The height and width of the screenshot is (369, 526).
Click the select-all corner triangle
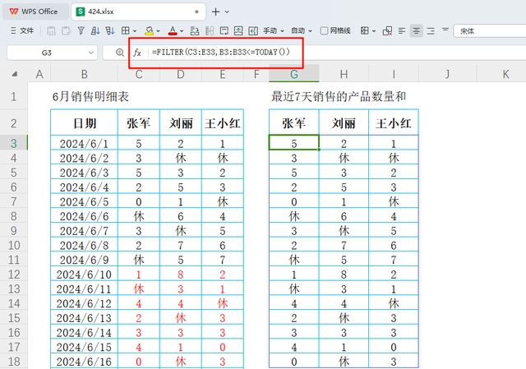coord(15,74)
